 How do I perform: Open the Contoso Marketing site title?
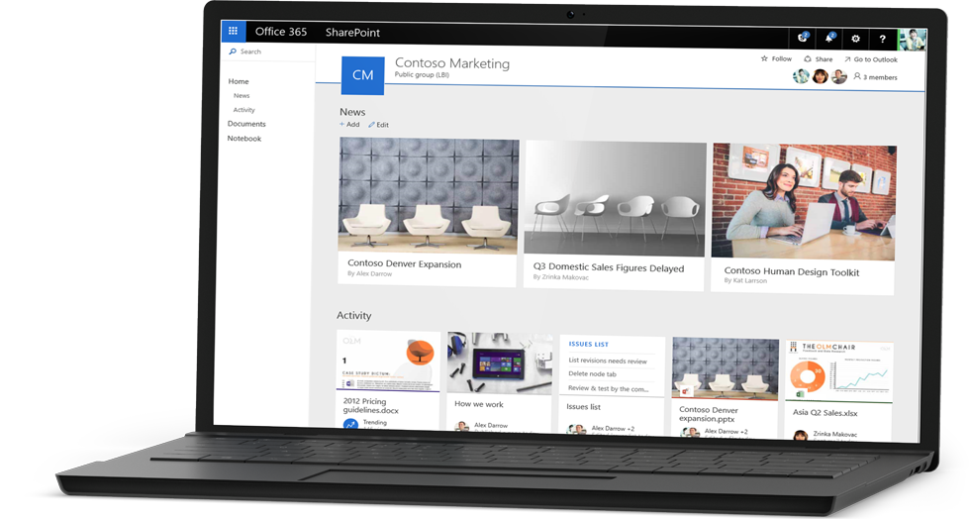(x=451, y=63)
